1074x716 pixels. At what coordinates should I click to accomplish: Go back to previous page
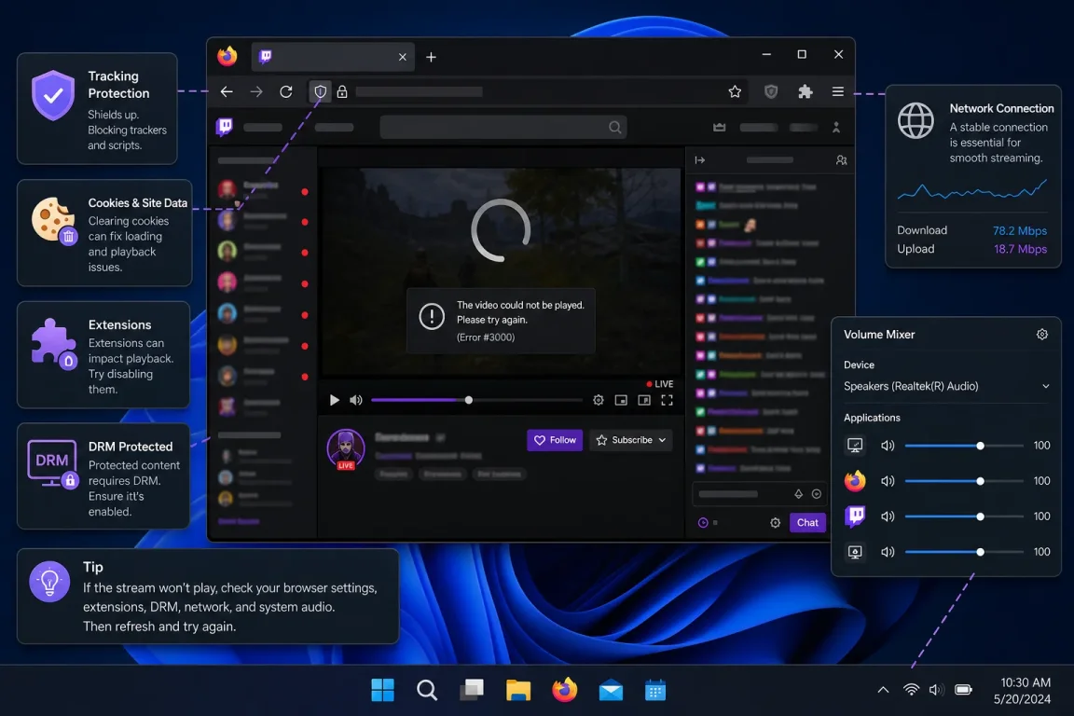(227, 91)
